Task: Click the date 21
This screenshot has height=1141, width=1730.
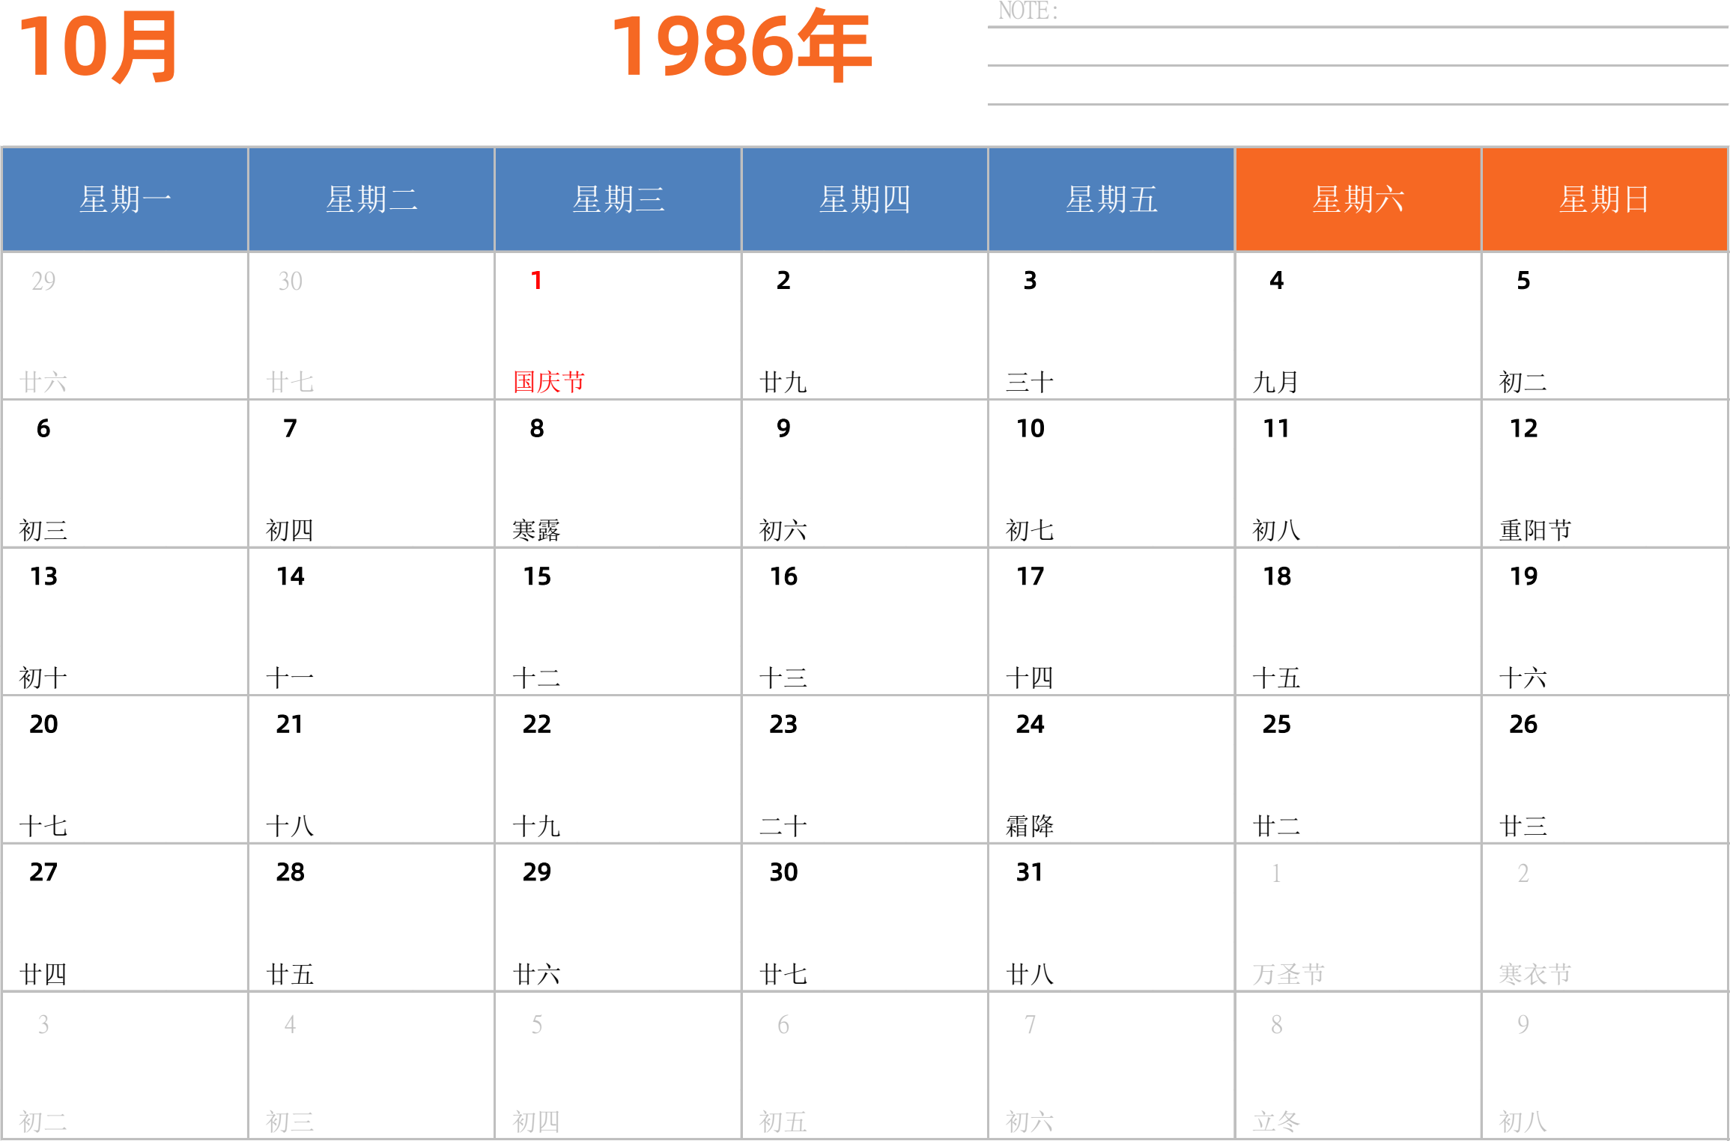Action: click(x=290, y=725)
